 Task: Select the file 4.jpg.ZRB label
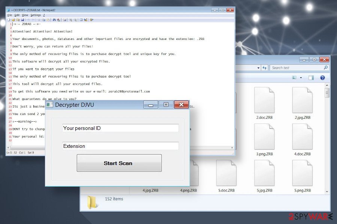coord(151,190)
